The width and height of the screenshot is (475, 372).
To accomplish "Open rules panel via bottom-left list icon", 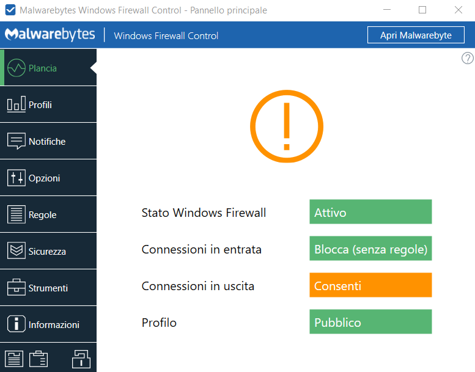I will tap(14, 359).
